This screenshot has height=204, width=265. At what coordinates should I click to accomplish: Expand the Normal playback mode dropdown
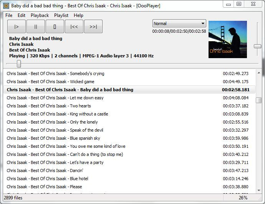pyautogui.click(x=179, y=23)
